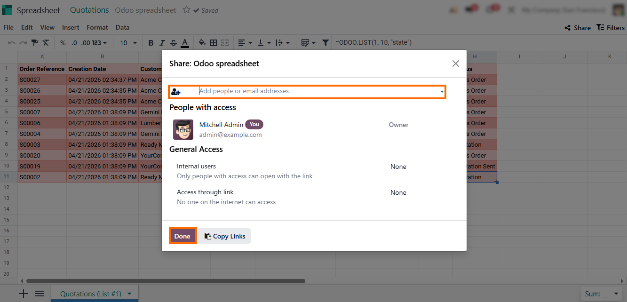Open the Insert menu
The image size is (627, 302).
click(71, 27)
